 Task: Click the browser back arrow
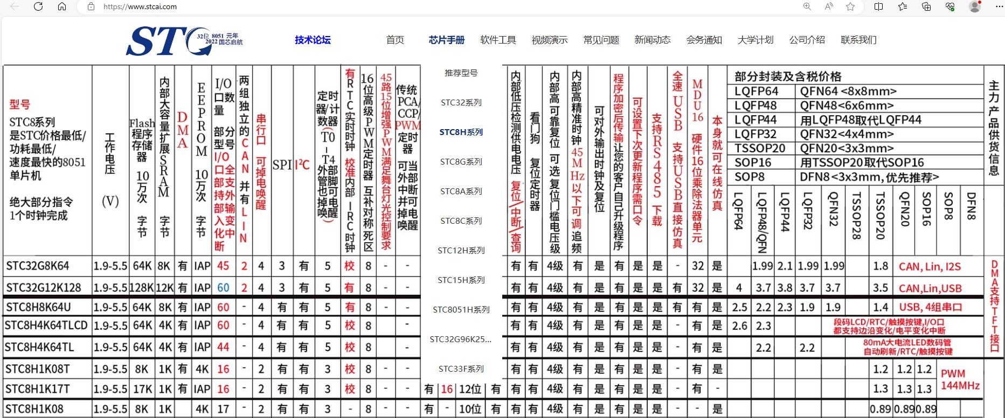point(15,6)
